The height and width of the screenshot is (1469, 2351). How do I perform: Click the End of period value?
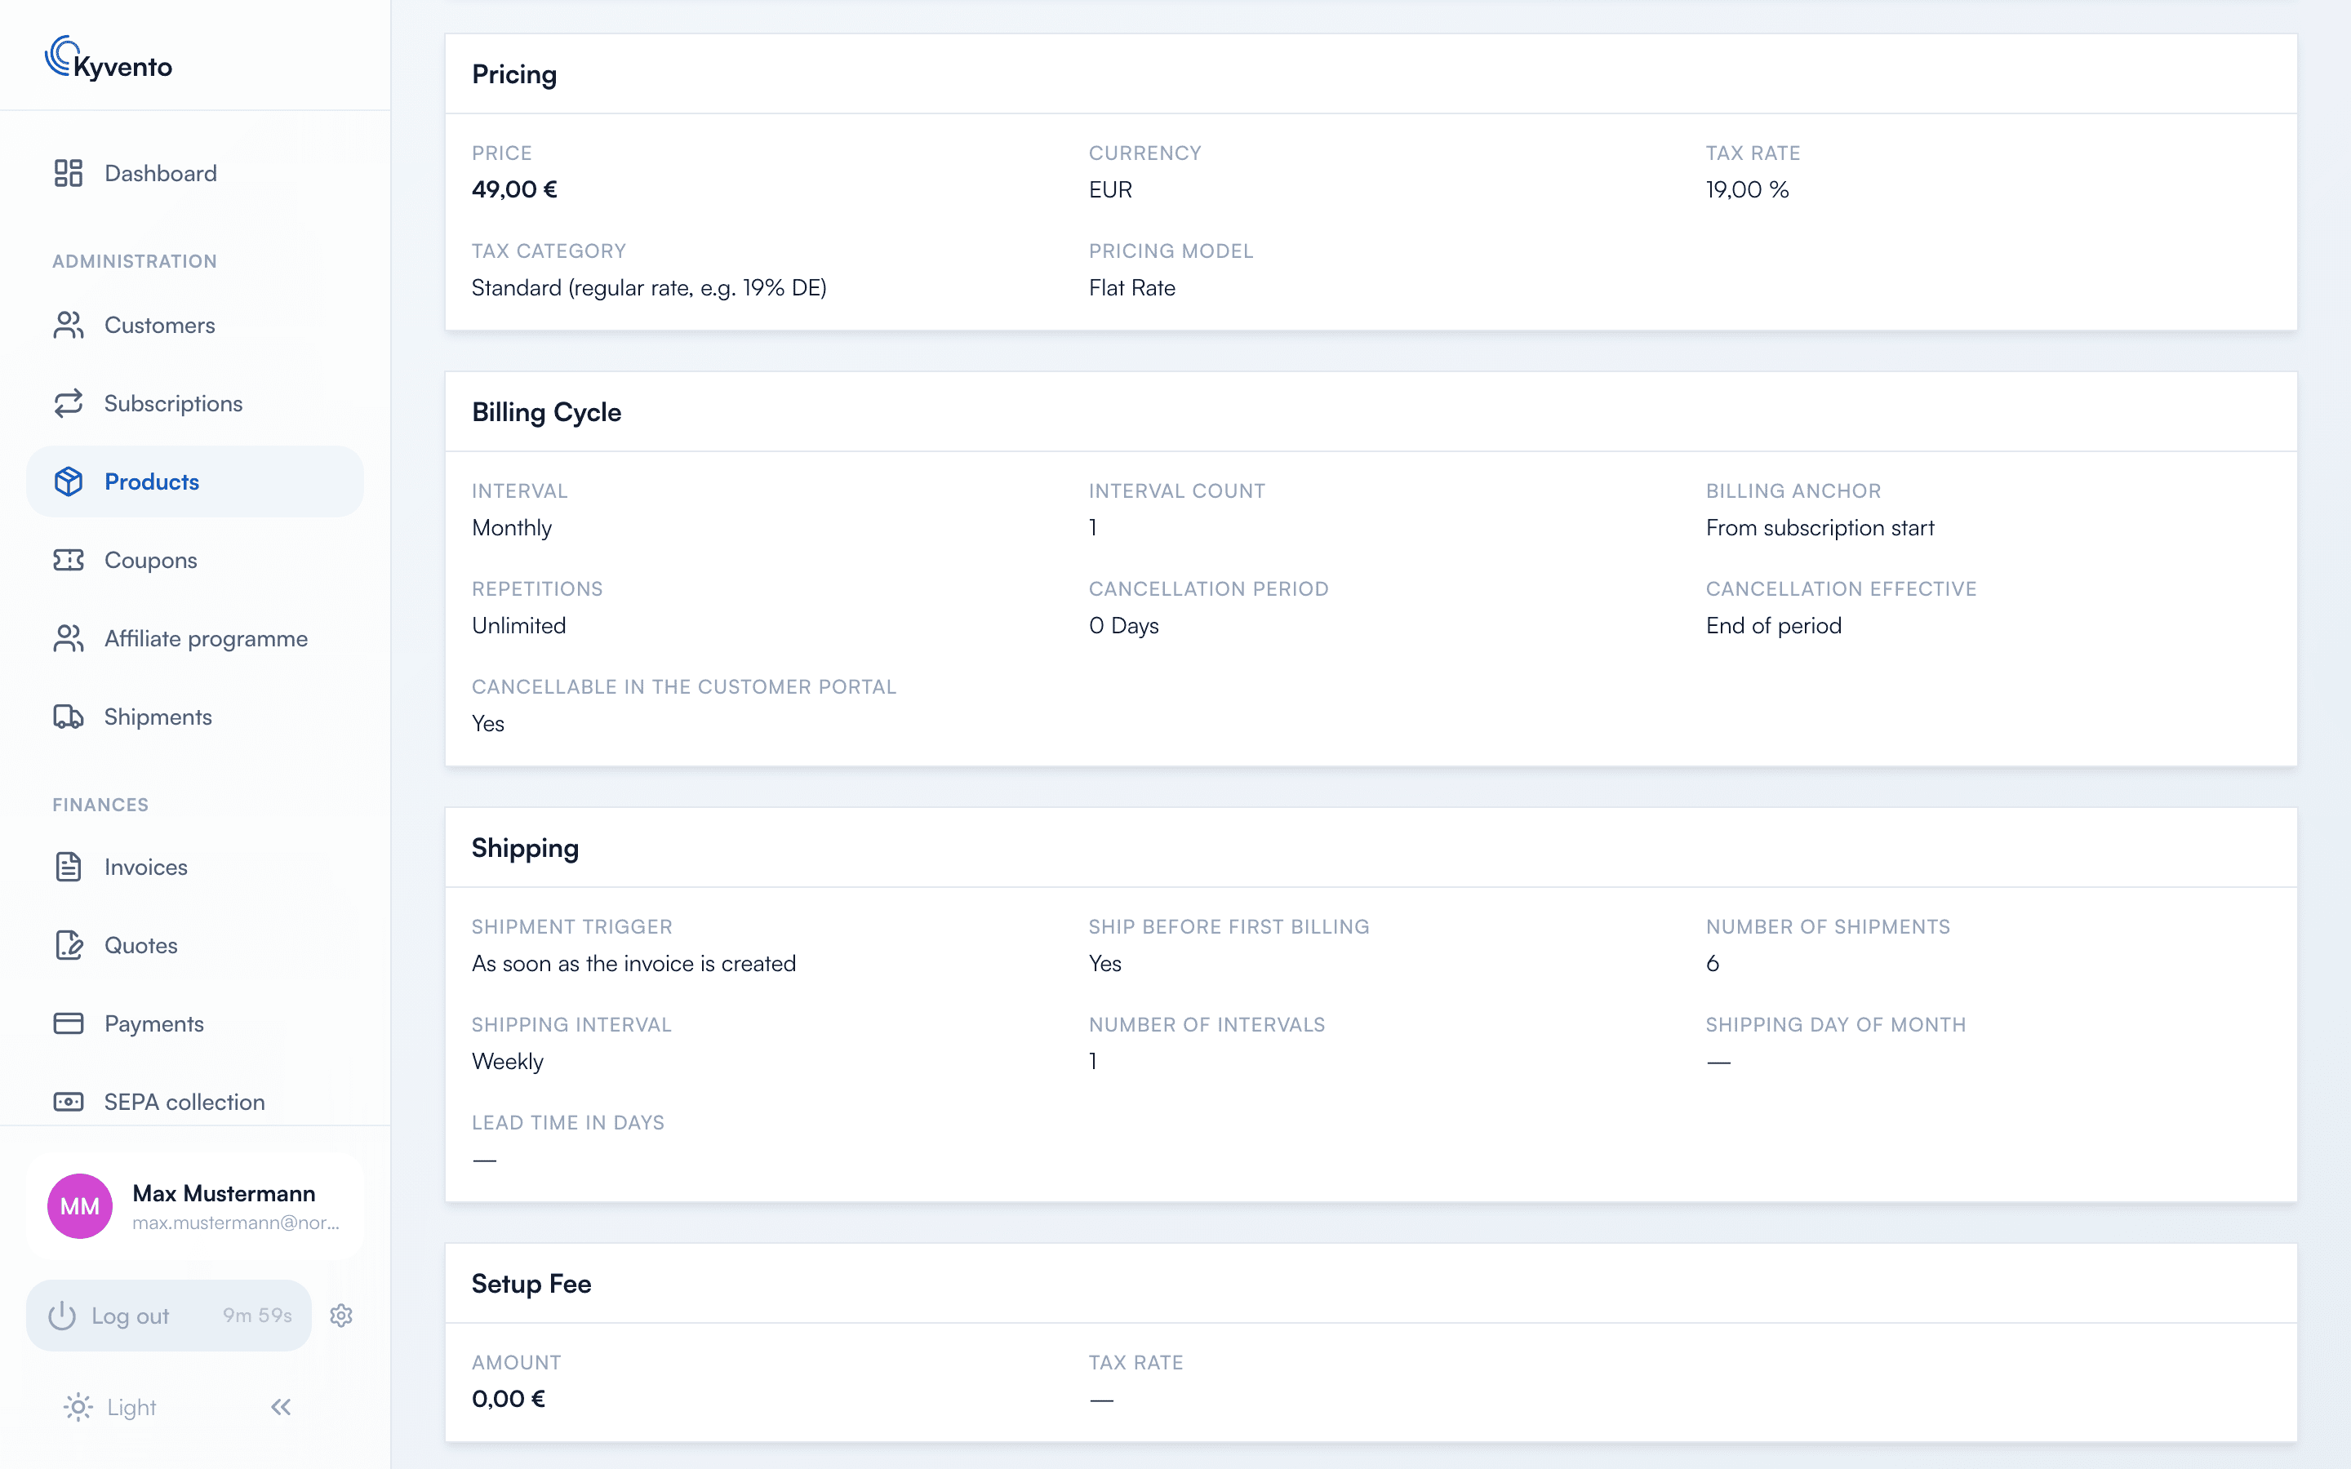click(1773, 626)
